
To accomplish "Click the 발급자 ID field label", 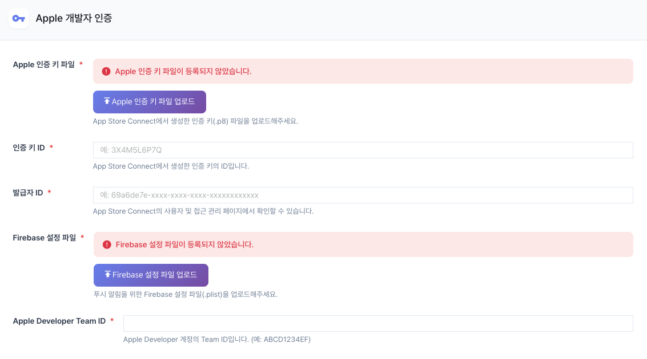I will [x=28, y=193].
